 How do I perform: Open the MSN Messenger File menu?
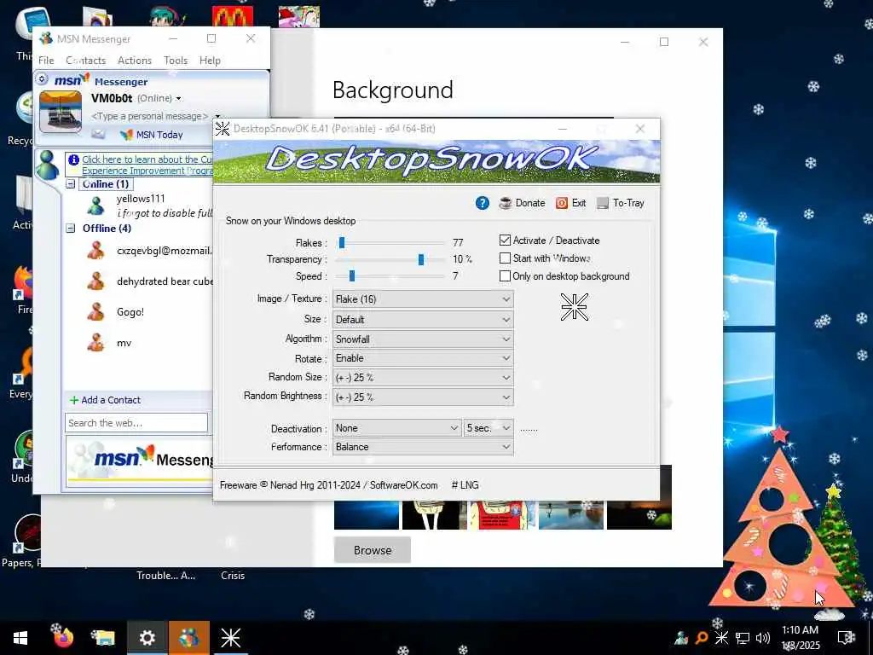click(46, 61)
